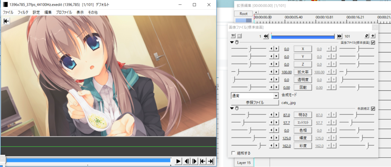Click mouse icon in 色調補正 section header

click(237, 108)
